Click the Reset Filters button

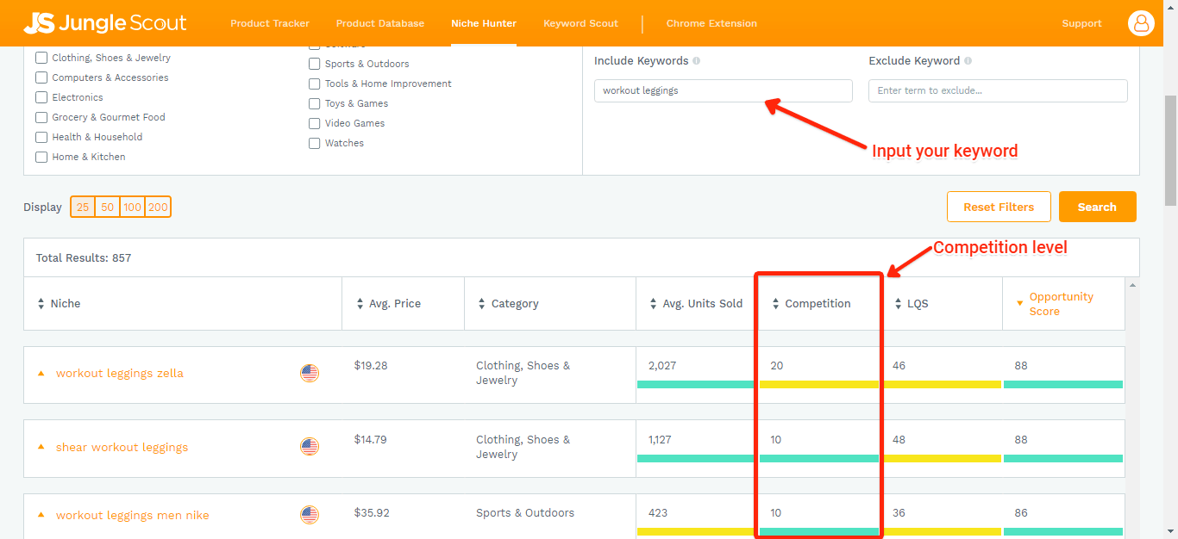tap(999, 207)
